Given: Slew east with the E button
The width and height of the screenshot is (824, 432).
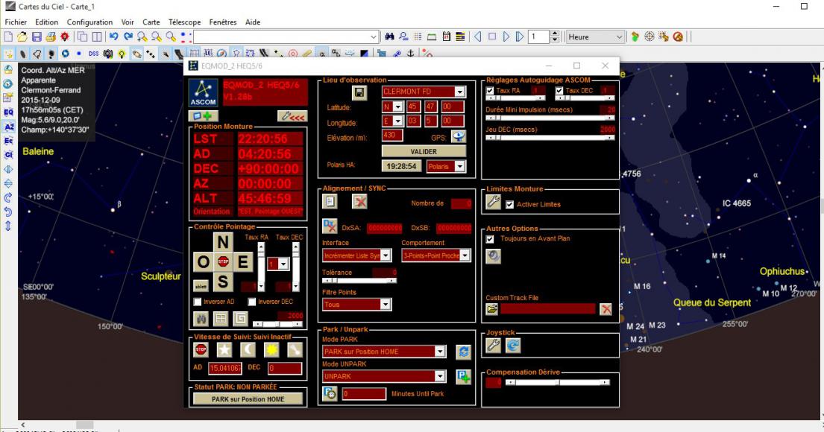Looking at the screenshot, I should click(x=243, y=261).
